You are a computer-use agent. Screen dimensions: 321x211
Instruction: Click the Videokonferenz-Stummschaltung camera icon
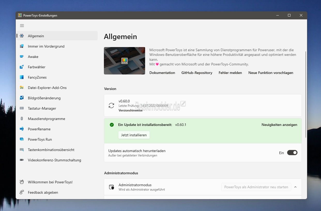22,160
